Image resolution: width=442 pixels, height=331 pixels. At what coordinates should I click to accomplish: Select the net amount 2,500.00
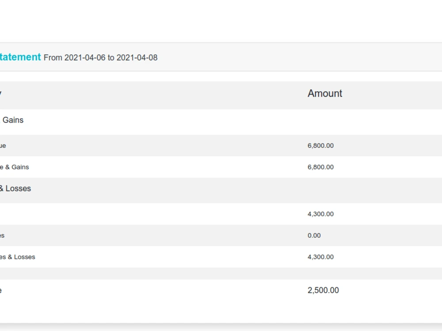pyautogui.click(x=323, y=290)
